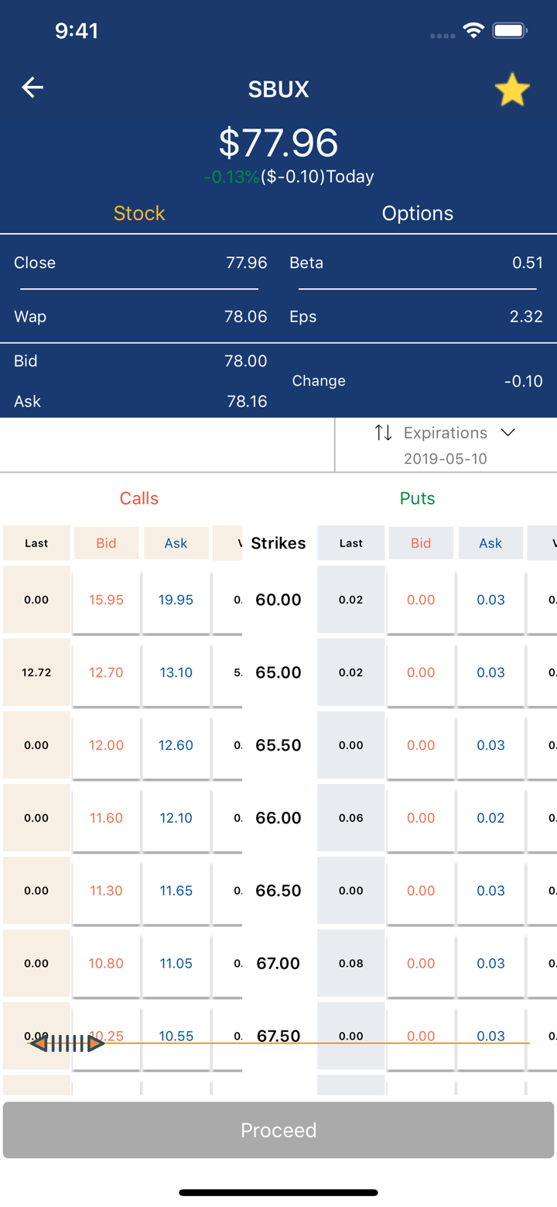Image resolution: width=557 pixels, height=1207 pixels.
Task: Select call ask 13.10 at strike 65.00
Action: (176, 672)
